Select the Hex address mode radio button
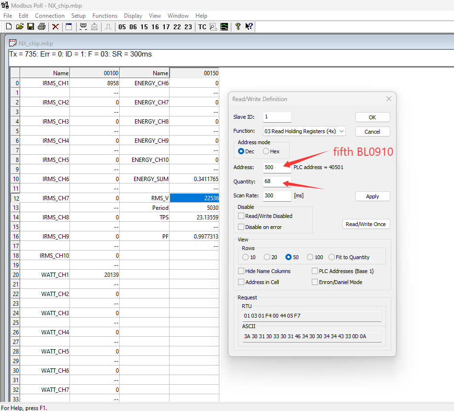 tap(266, 151)
